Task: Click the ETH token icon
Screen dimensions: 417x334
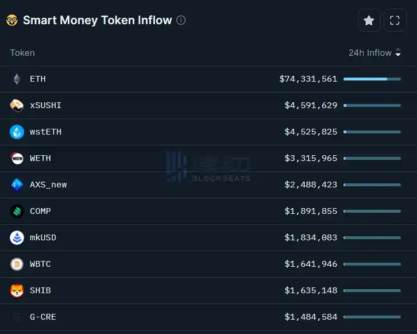Action: tap(17, 79)
